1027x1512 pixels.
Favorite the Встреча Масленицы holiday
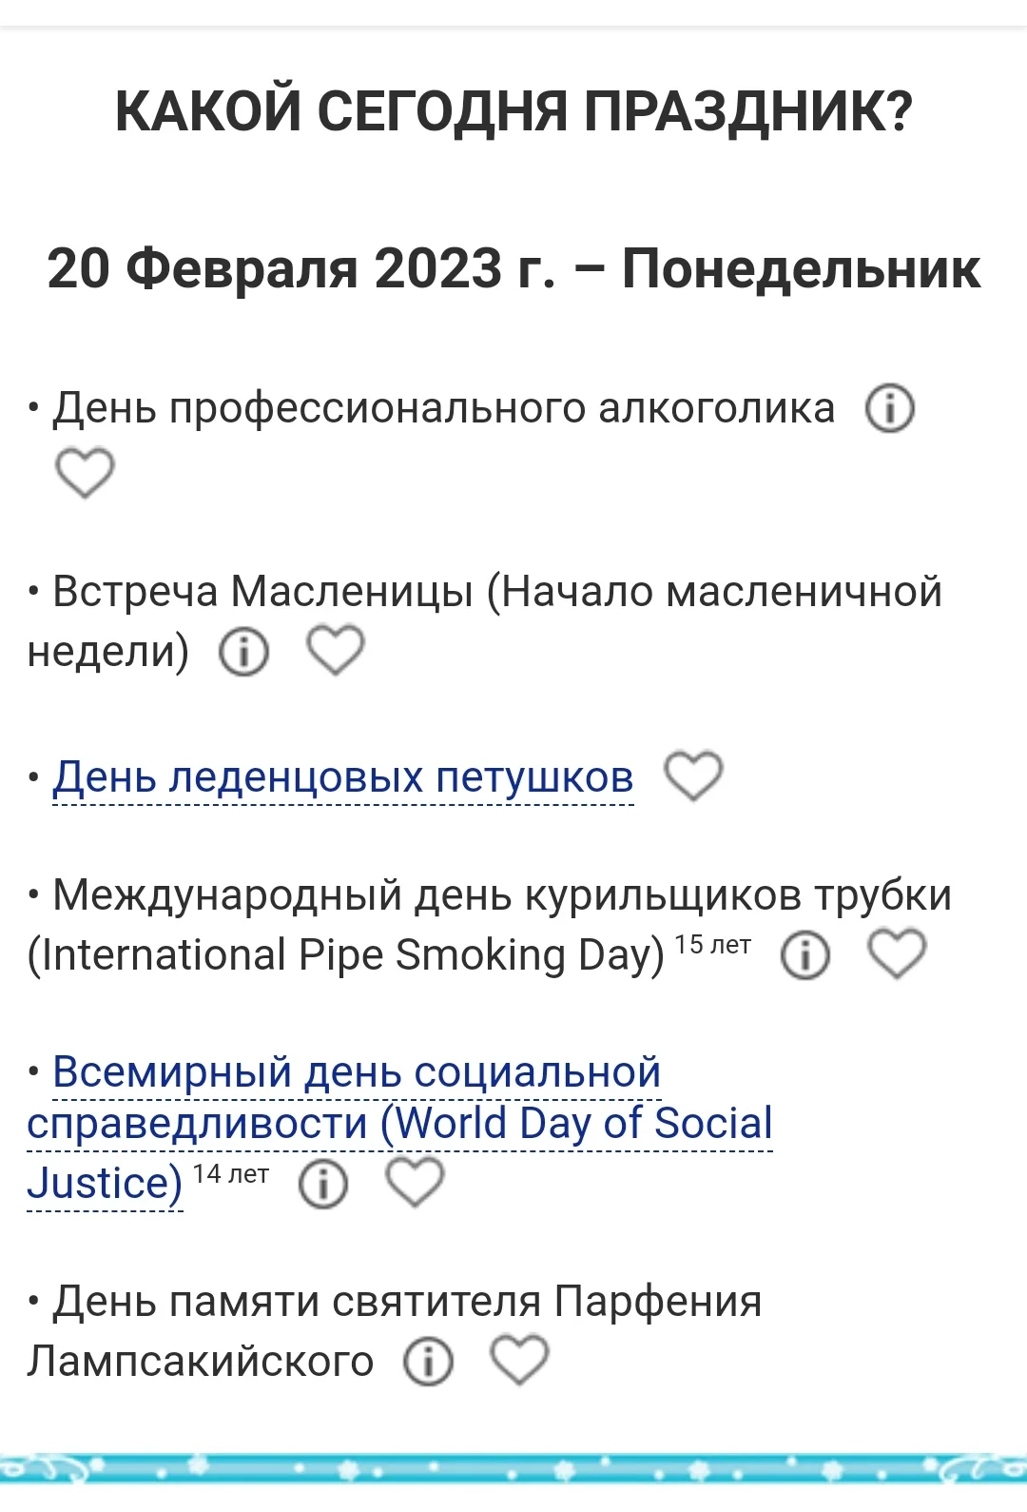pyautogui.click(x=335, y=651)
